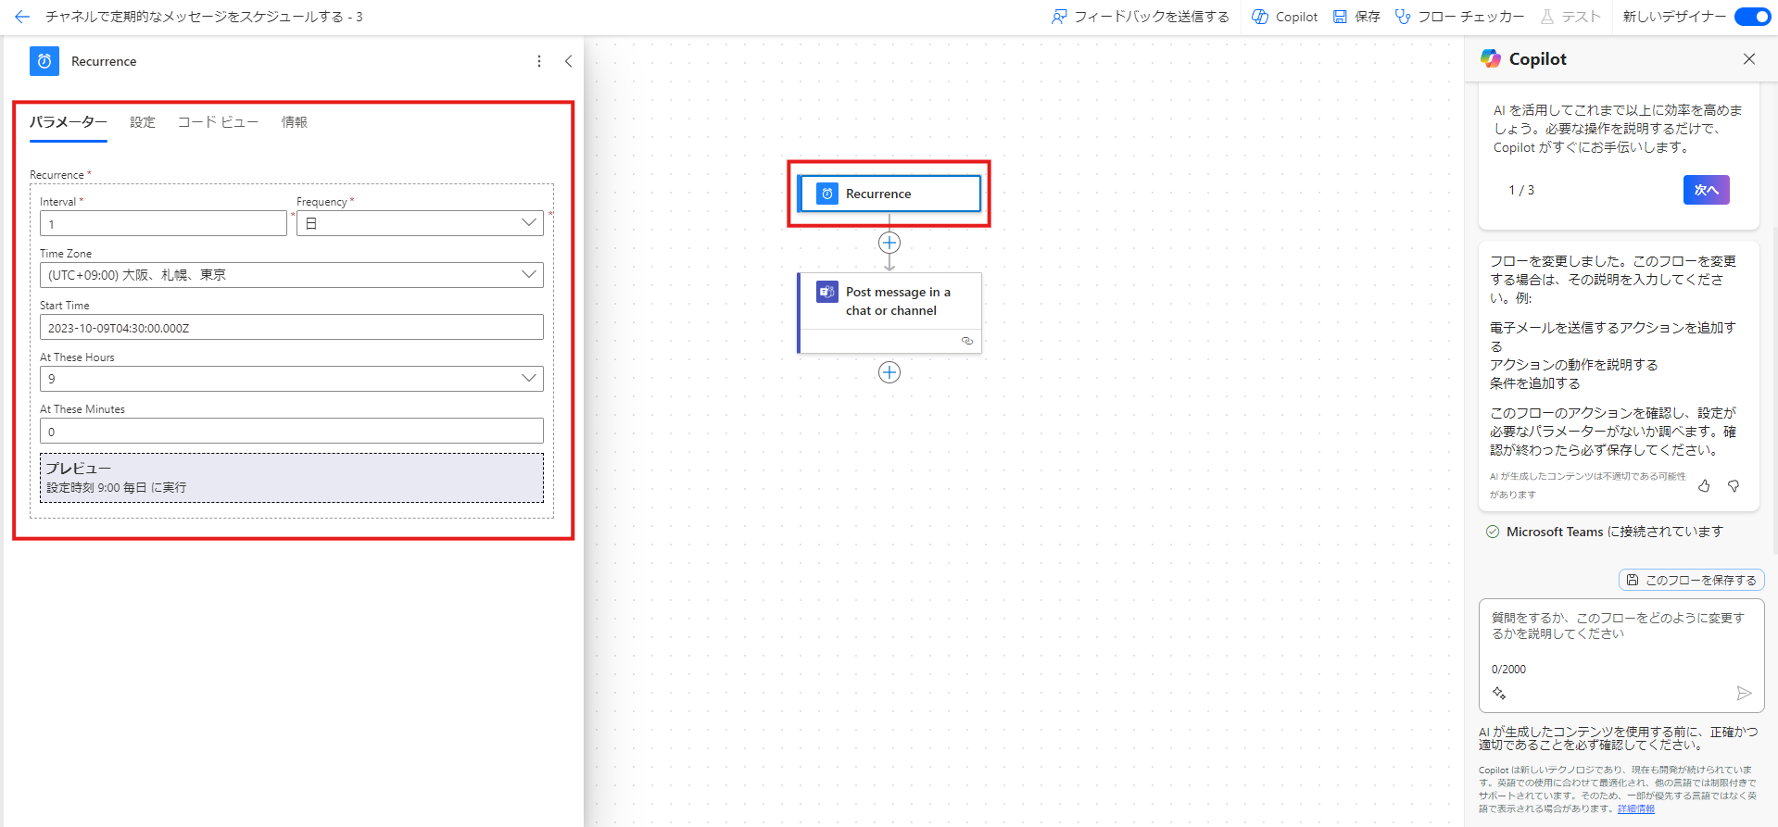Select the Post message in a chat or channel card
Screen dimensions: 1778x827
(x=889, y=312)
